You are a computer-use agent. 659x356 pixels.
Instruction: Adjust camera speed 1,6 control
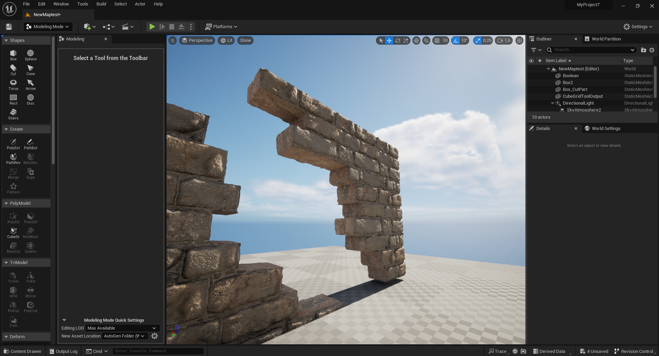click(x=504, y=40)
